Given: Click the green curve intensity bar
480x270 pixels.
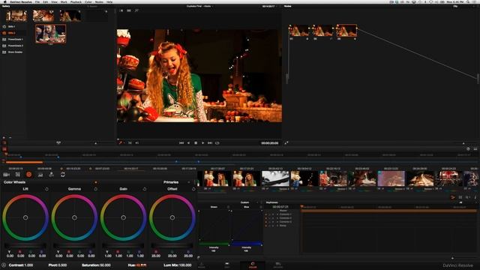Looking at the screenshot, I should 214,244.
